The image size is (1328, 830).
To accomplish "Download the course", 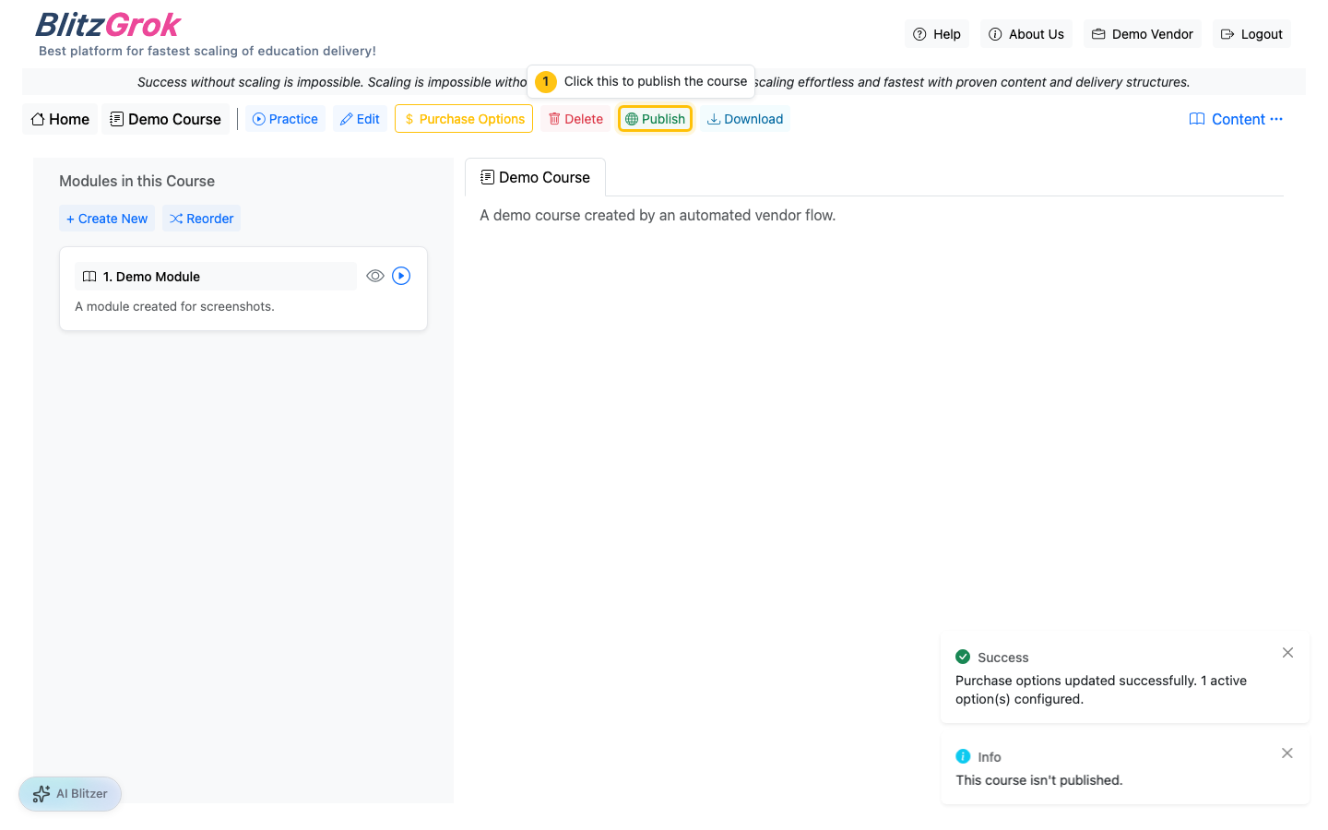I will pos(744,119).
